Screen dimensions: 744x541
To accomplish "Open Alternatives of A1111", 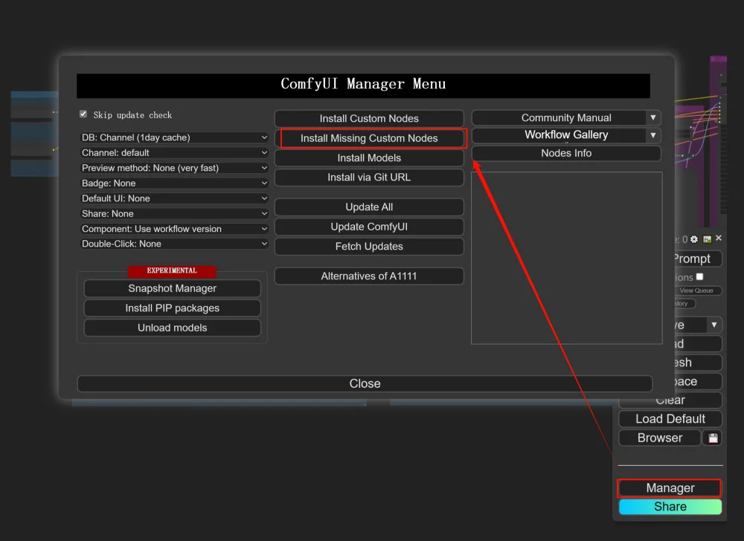I will pos(369,276).
